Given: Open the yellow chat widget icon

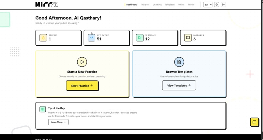Looking at the screenshot, I should pos(254,122).
